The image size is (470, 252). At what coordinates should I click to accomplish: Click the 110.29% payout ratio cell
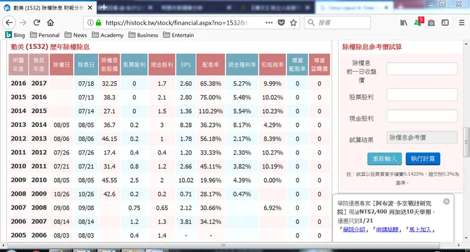[x=211, y=111]
